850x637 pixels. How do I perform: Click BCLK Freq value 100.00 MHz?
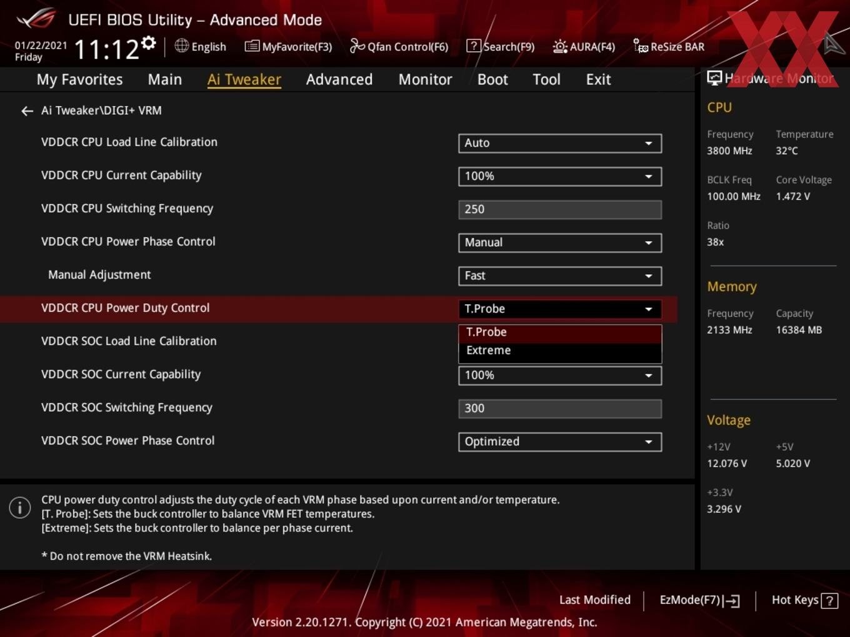click(x=734, y=196)
